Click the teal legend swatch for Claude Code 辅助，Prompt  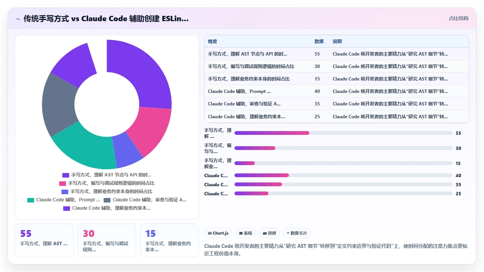pyautogui.click(x=31, y=200)
